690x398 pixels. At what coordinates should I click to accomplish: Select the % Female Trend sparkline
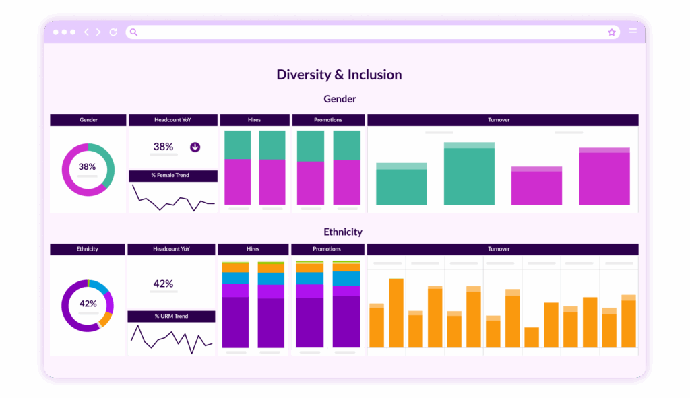point(172,195)
